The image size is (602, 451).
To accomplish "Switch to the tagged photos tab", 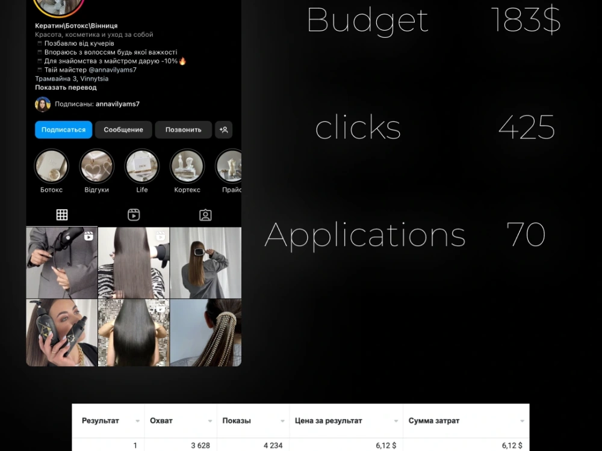I will click(205, 215).
